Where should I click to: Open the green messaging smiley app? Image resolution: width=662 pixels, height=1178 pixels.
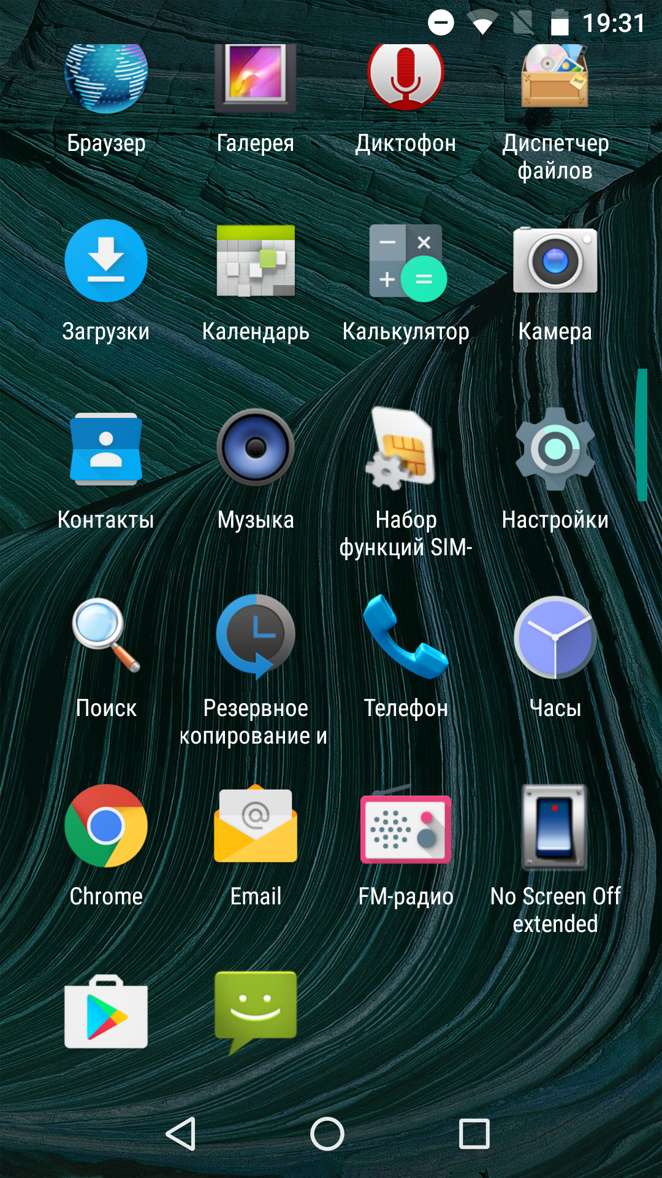click(256, 1012)
